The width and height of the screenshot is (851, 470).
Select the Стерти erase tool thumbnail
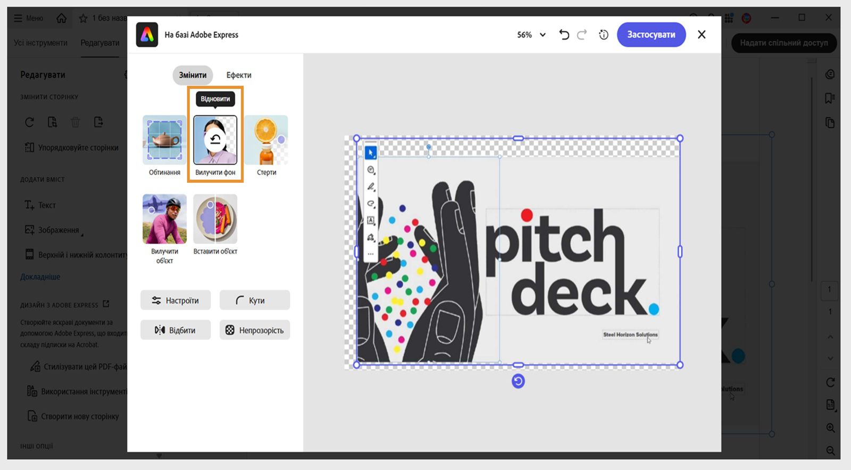[266, 140]
